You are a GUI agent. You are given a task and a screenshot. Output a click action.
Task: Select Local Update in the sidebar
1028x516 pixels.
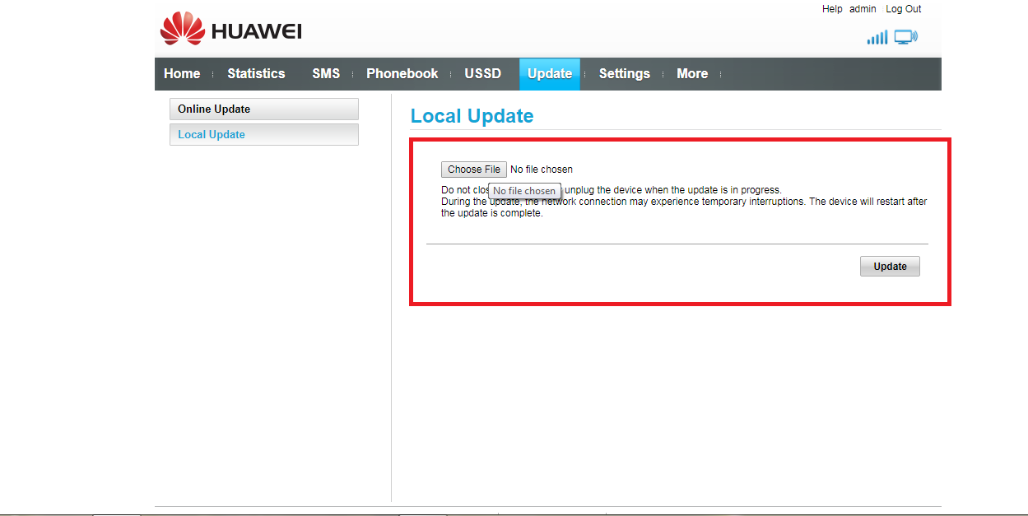[264, 134]
